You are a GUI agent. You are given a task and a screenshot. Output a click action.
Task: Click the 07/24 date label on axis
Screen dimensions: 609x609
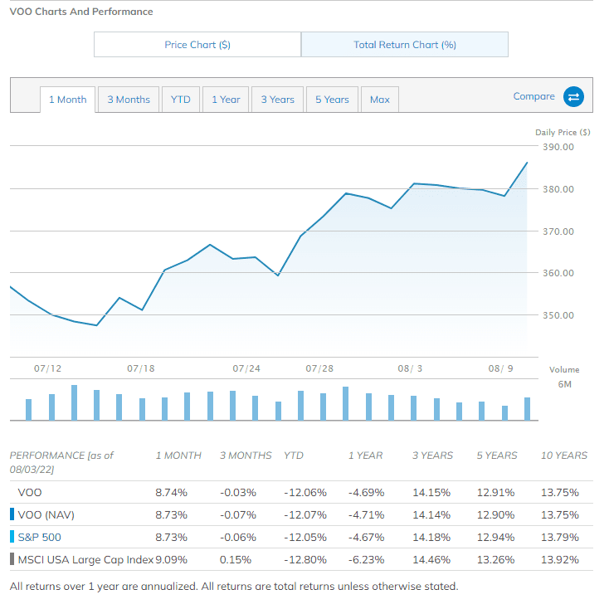pyautogui.click(x=246, y=368)
